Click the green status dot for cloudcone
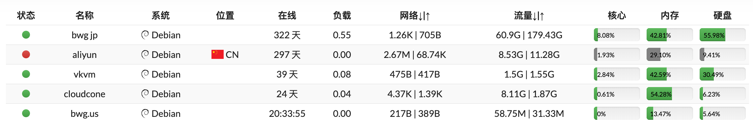The image size is (753, 127). pos(26,94)
